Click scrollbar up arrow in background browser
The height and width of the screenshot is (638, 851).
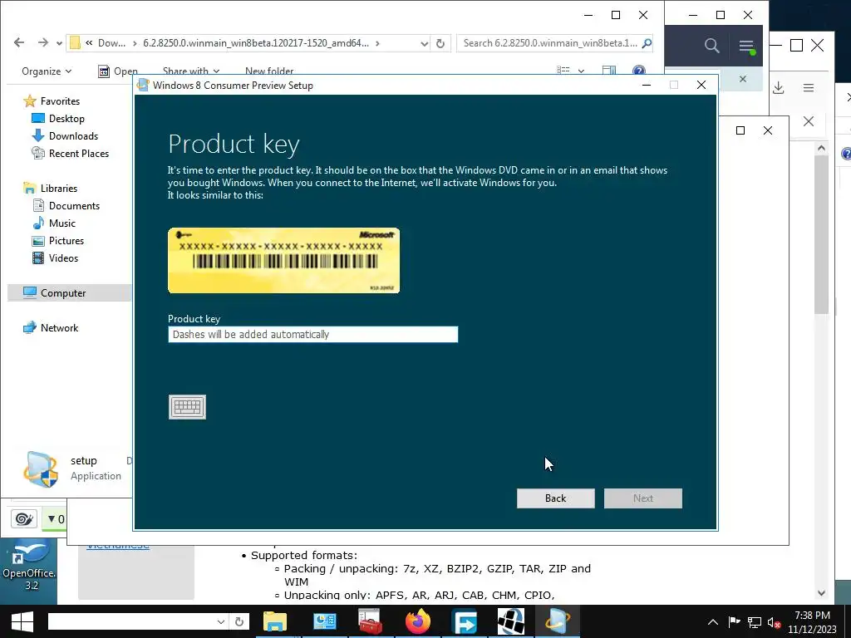[x=821, y=148]
